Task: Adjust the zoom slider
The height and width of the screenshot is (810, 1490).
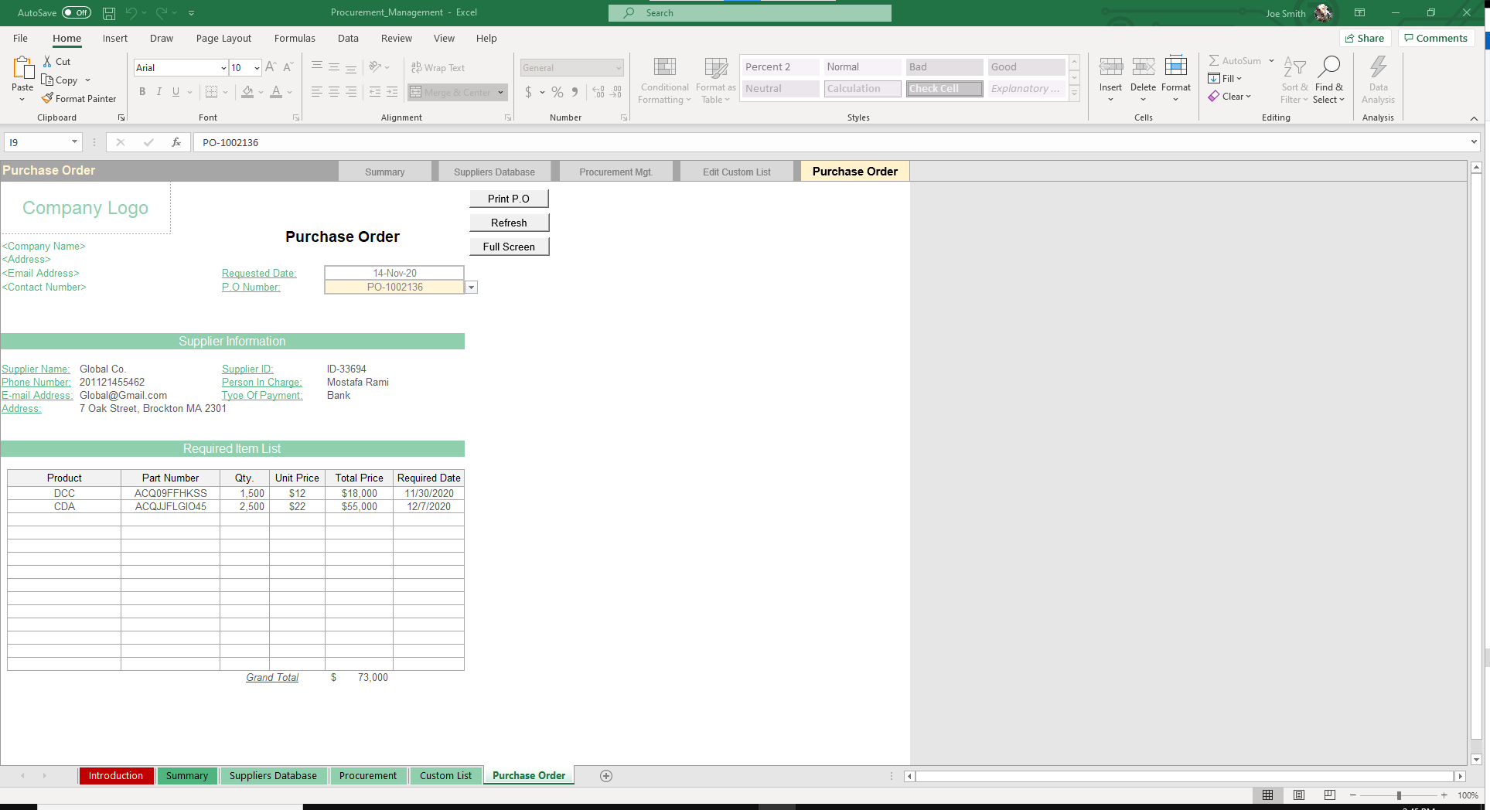Action: click(x=1399, y=795)
